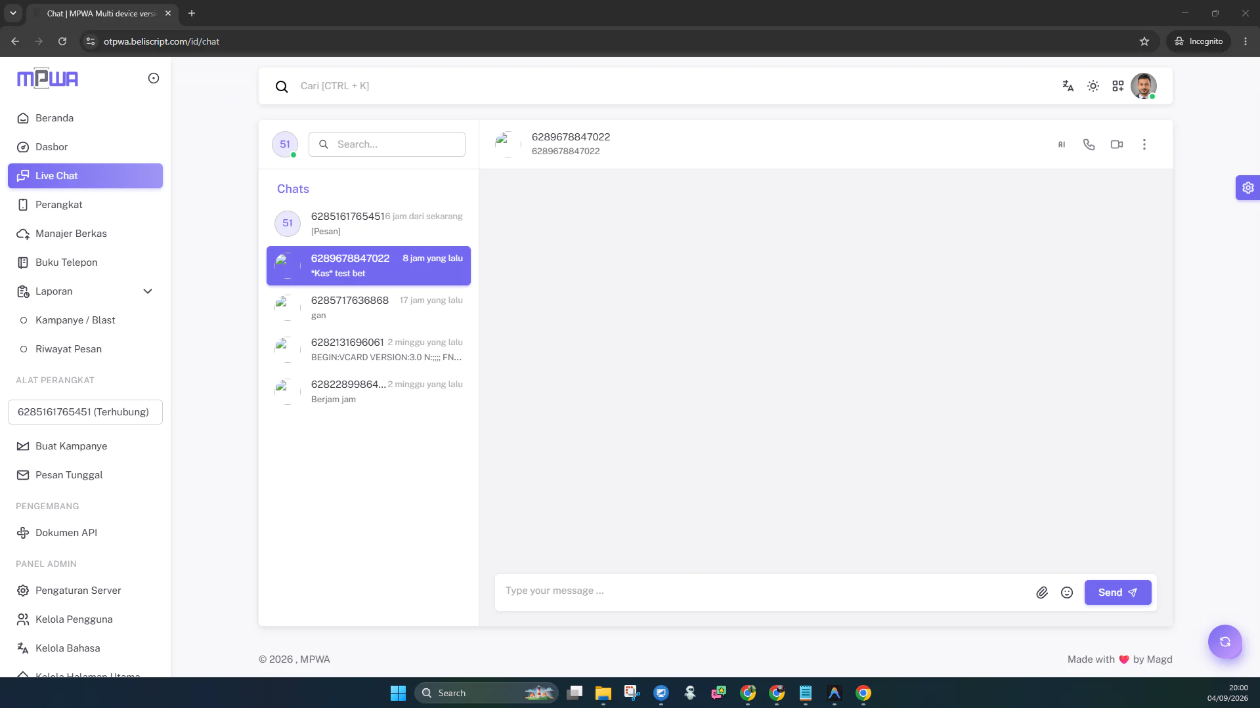Open device selector 6285161765451 (Terhubung)
1260x708 pixels.
(85, 412)
